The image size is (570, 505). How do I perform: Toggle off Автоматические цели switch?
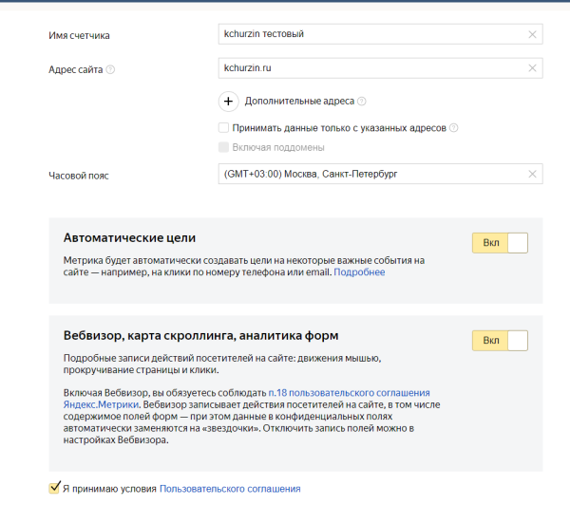(499, 244)
